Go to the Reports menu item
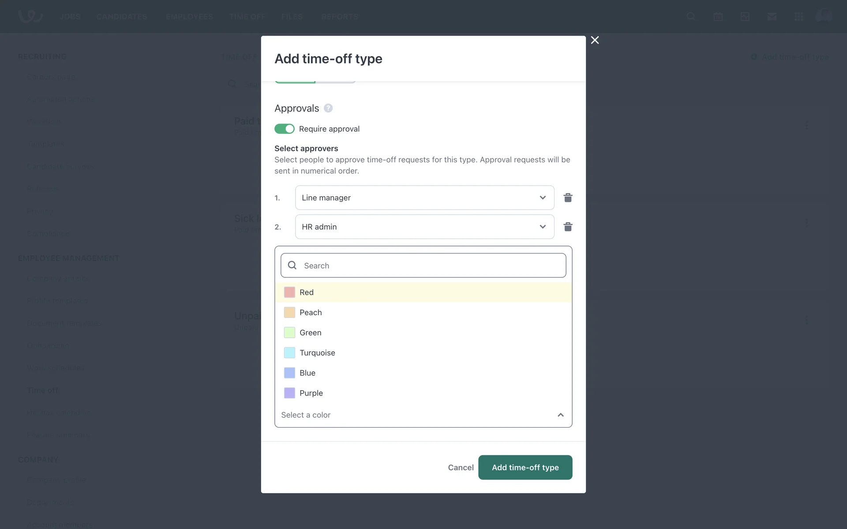 point(339,17)
